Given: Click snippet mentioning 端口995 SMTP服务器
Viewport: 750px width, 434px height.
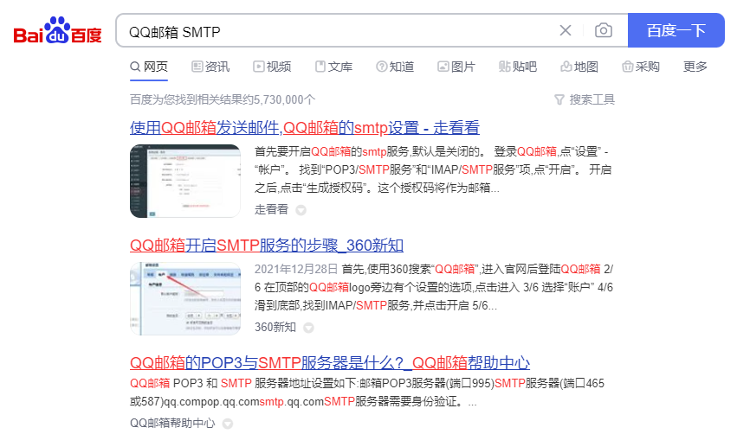Looking at the screenshot, I should (x=367, y=393).
